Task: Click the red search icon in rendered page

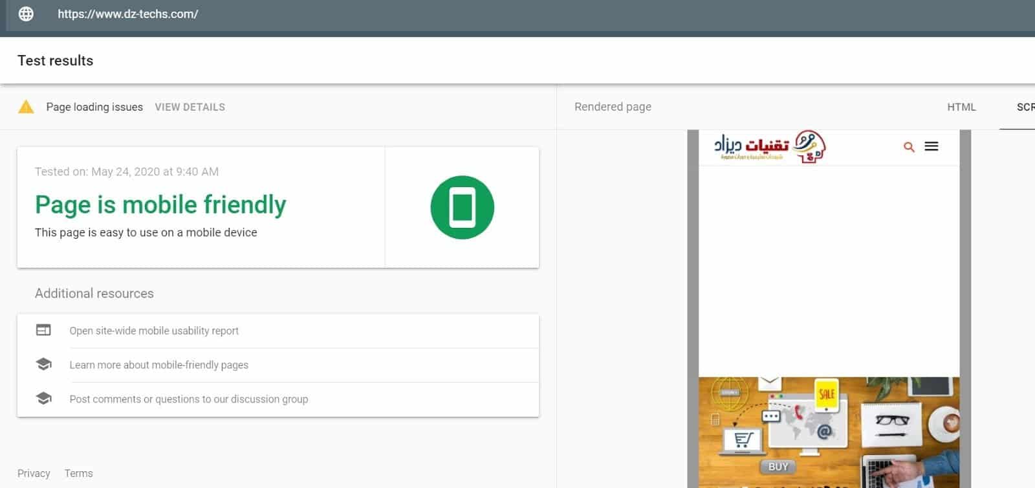Action: click(x=909, y=147)
